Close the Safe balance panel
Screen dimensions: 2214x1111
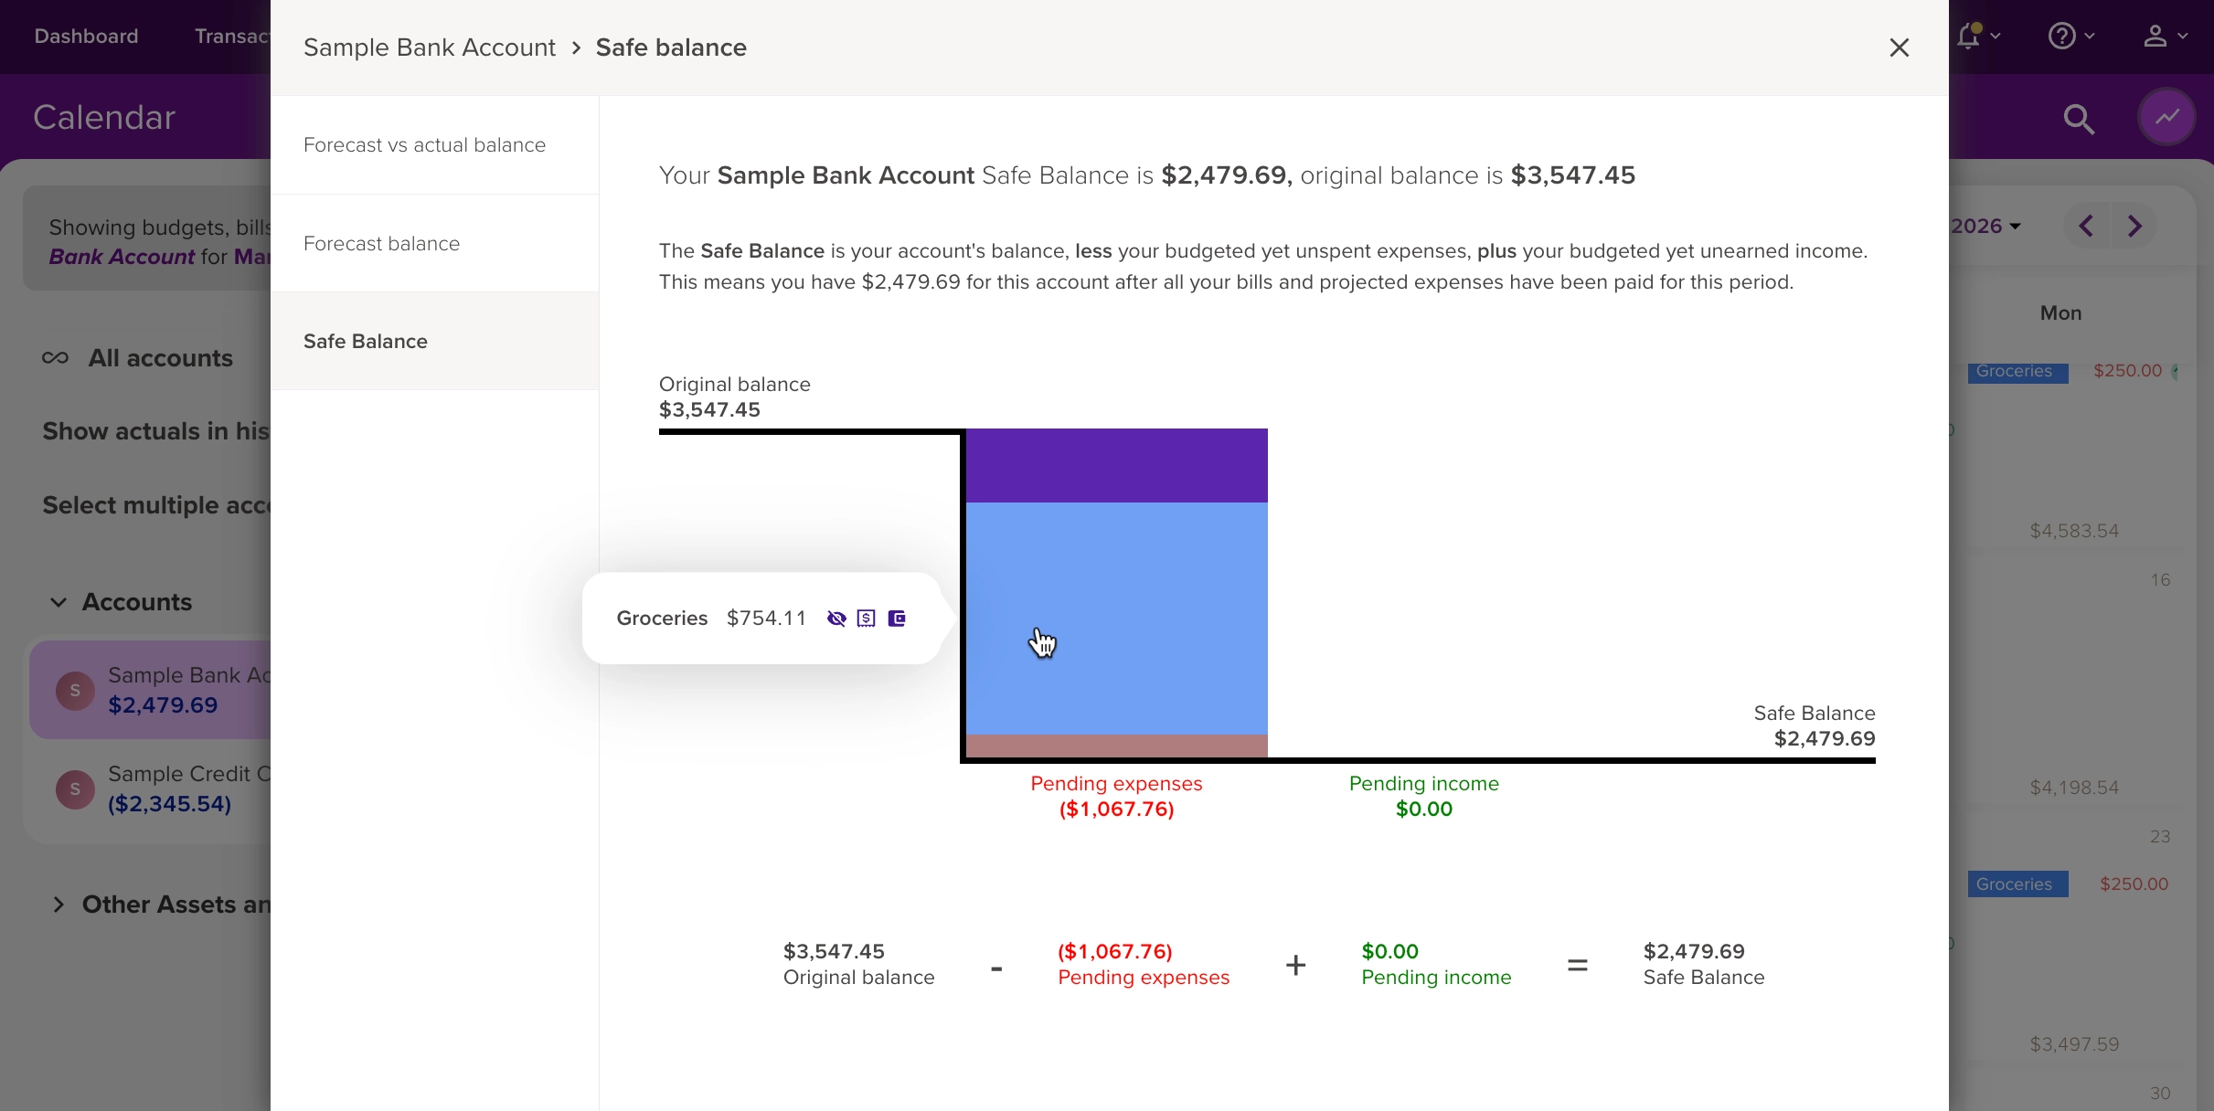1899,48
